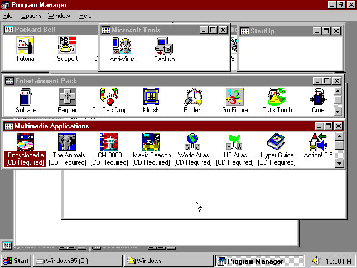
Task: Click scroll down arrow in Multimedia Applications
Action: pos(339,164)
